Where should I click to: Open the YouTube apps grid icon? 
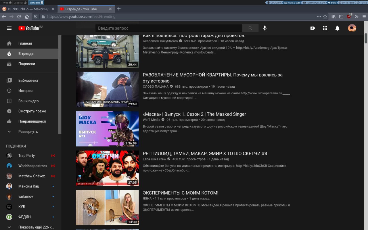(325, 28)
